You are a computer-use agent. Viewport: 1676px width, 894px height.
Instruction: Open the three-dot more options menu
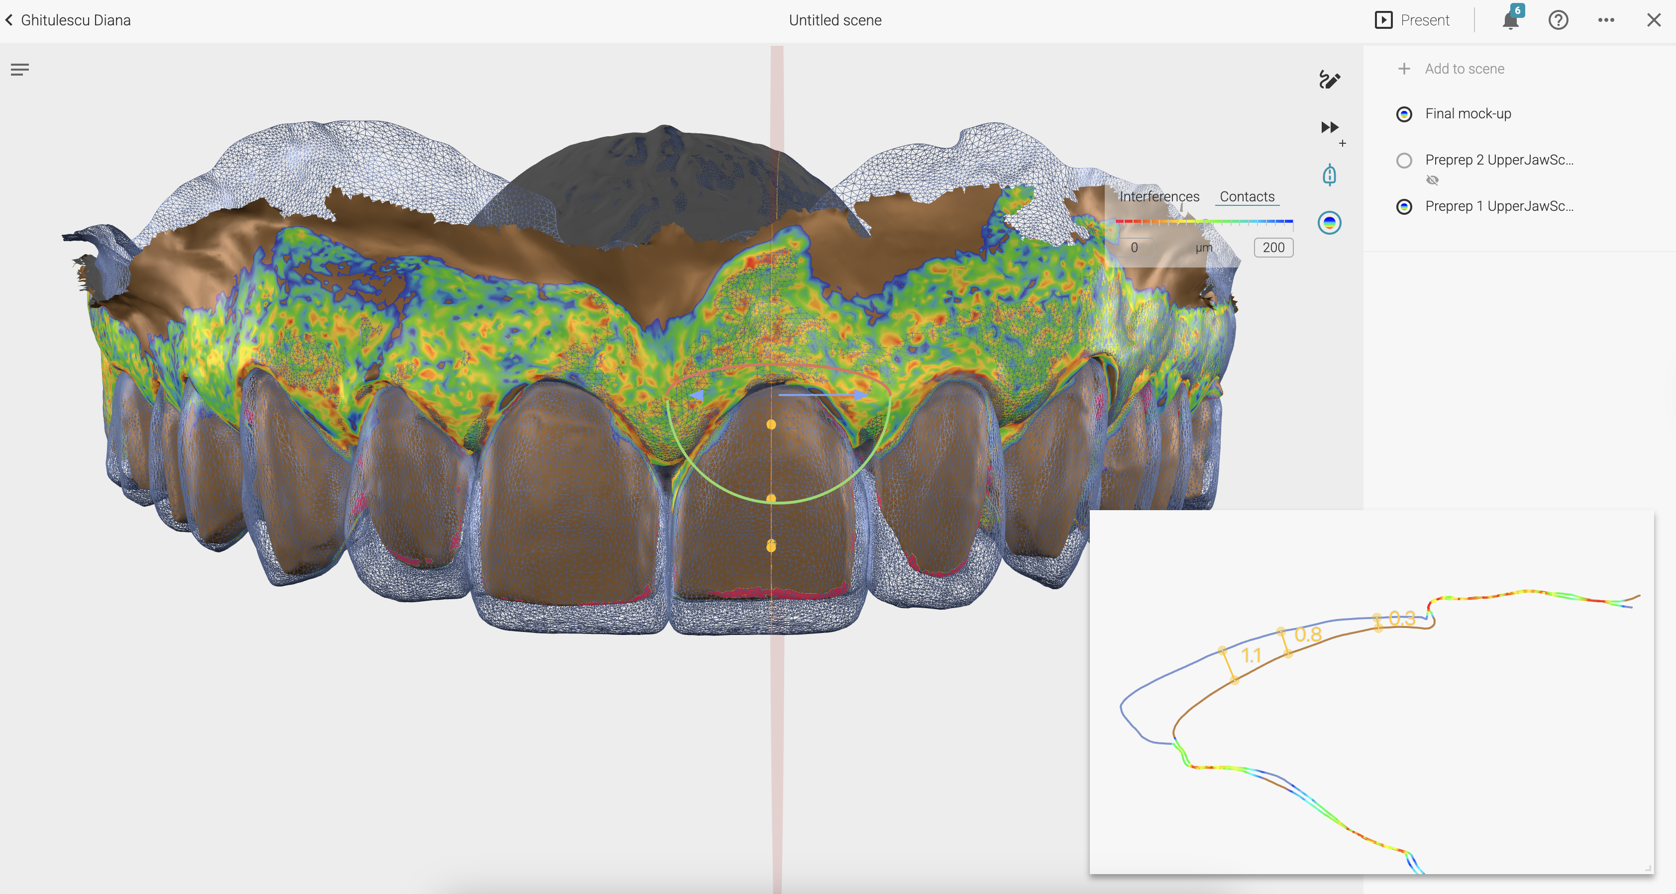coord(1606,20)
